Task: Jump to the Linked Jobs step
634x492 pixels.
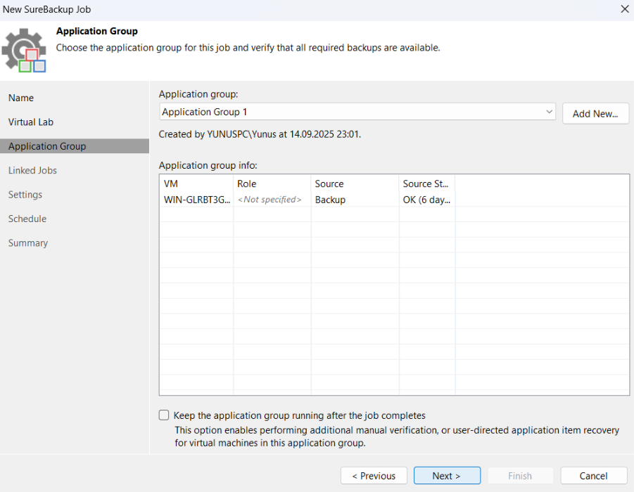Action: tap(32, 170)
